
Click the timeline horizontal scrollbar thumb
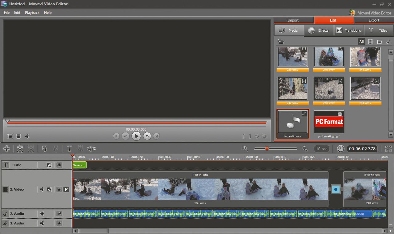[93, 231]
